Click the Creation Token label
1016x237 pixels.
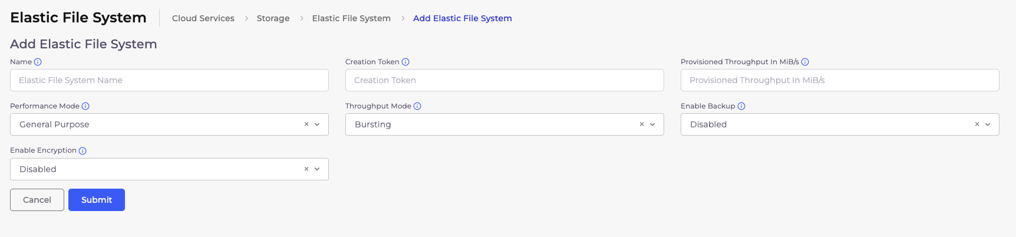(x=372, y=62)
